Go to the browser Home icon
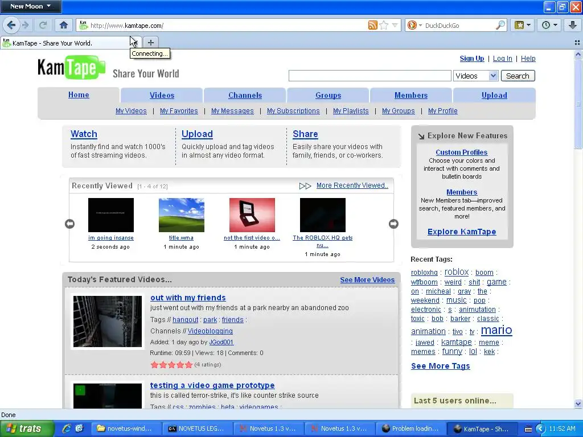583x437 pixels. (x=64, y=25)
